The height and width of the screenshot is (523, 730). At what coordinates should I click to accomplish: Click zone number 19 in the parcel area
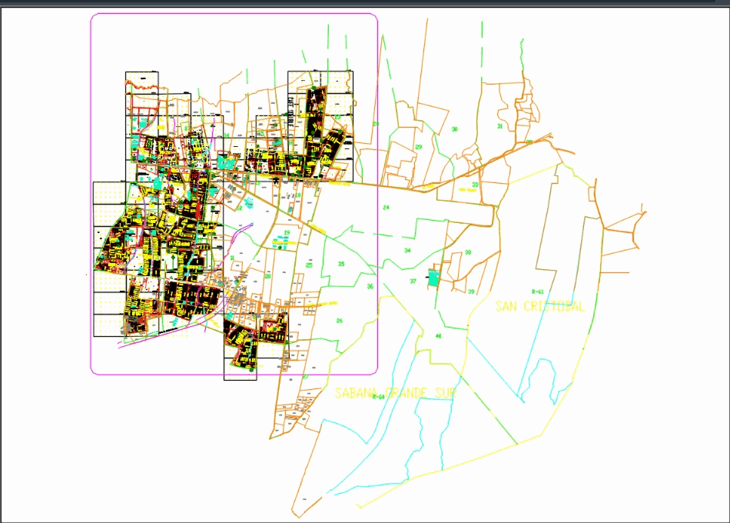coord(287,232)
